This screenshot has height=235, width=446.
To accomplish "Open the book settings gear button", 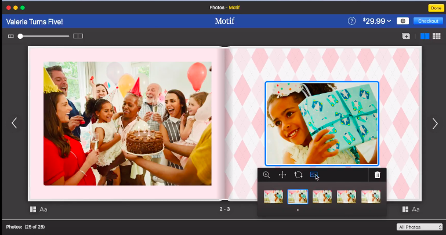I will tap(403, 21).
